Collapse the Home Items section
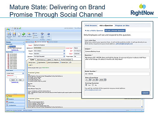The width and height of the screenshot is (158, 119). point(24,44)
